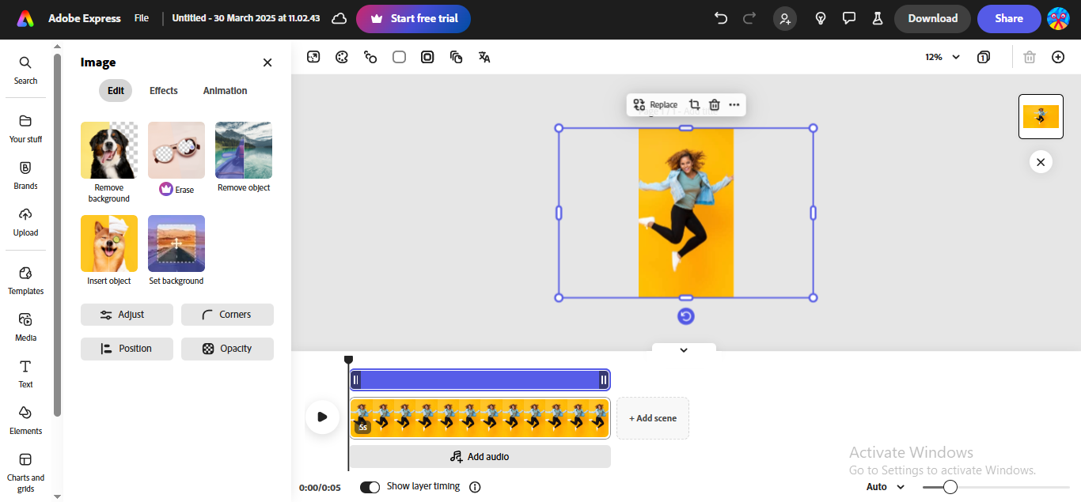Click the Undo arrow icon

tap(720, 17)
